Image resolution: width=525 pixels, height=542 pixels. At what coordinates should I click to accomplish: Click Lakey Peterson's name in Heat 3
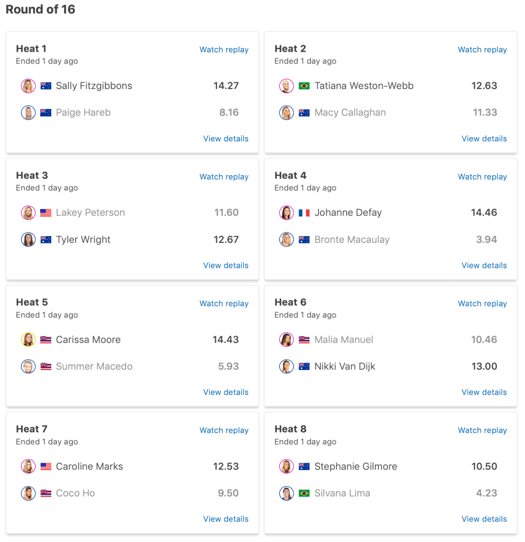(90, 213)
